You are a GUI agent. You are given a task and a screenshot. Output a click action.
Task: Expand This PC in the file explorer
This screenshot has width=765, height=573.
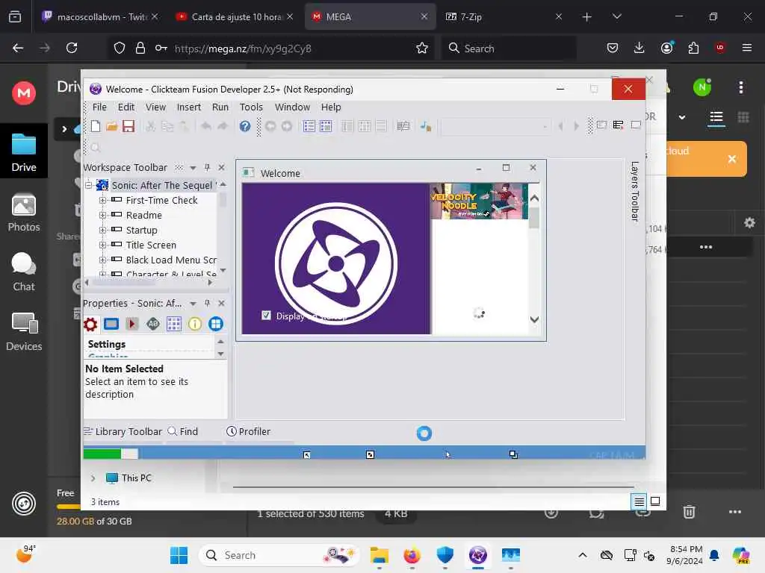pyautogui.click(x=93, y=478)
